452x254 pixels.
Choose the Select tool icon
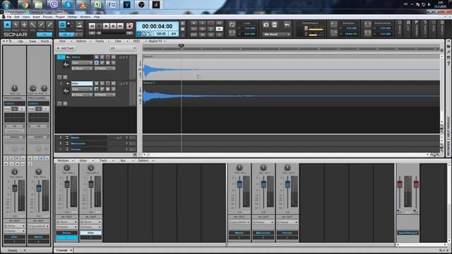click(x=16, y=25)
